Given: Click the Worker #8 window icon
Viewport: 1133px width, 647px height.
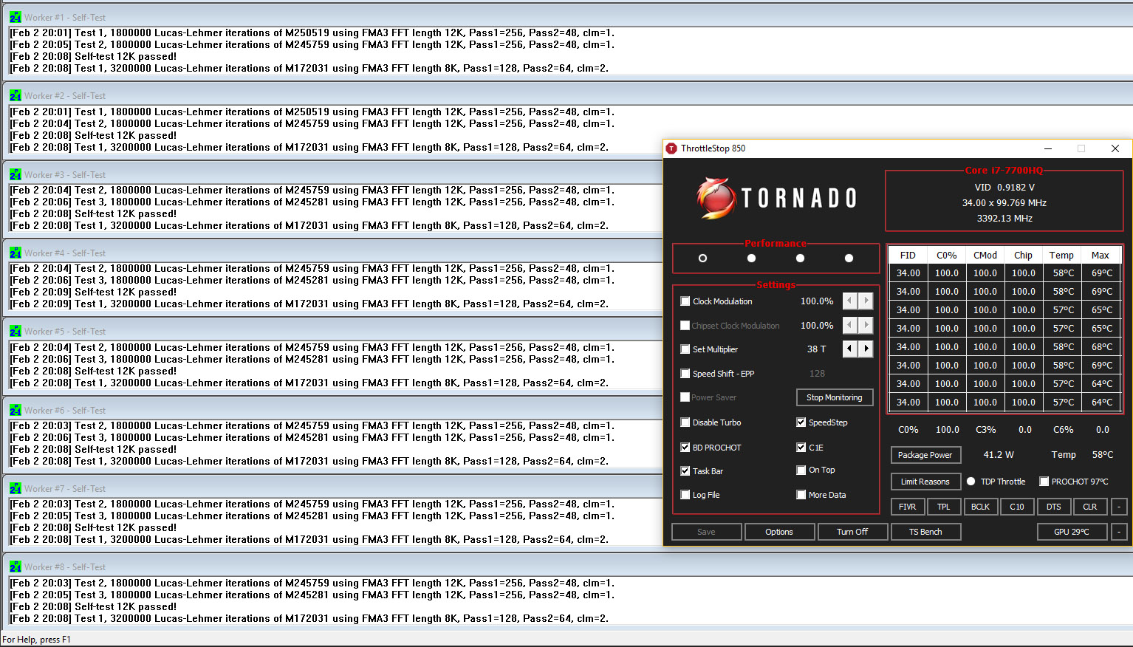Looking at the screenshot, I should 16,566.
